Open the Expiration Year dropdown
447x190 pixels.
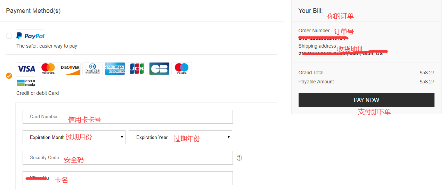click(180, 137)
